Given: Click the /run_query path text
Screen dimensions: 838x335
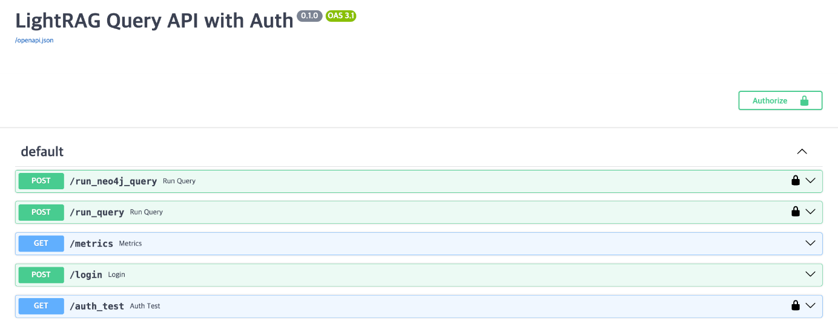Looking at the screenshot, I should (97, 212).
